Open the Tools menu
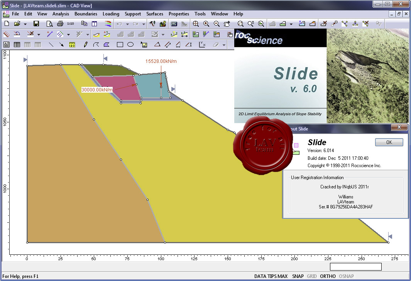 point(200,14)
